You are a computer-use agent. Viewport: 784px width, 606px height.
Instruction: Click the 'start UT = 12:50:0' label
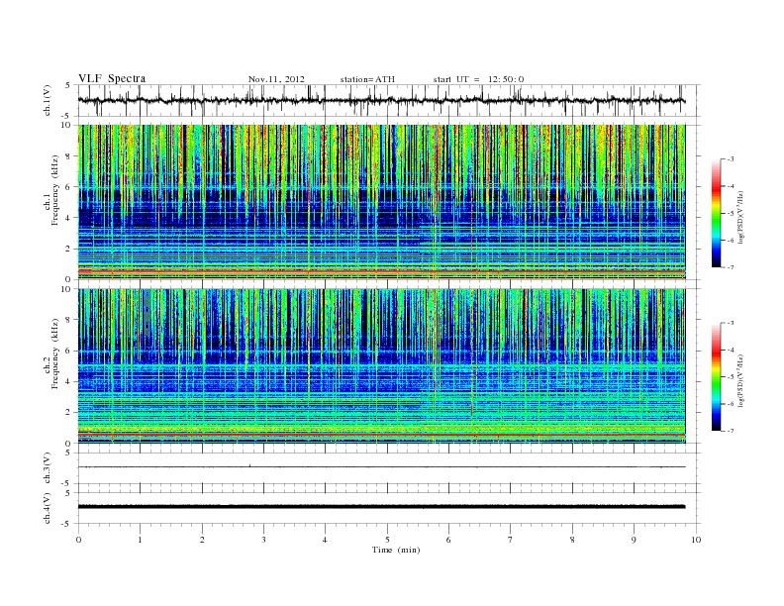coord(478,79)
